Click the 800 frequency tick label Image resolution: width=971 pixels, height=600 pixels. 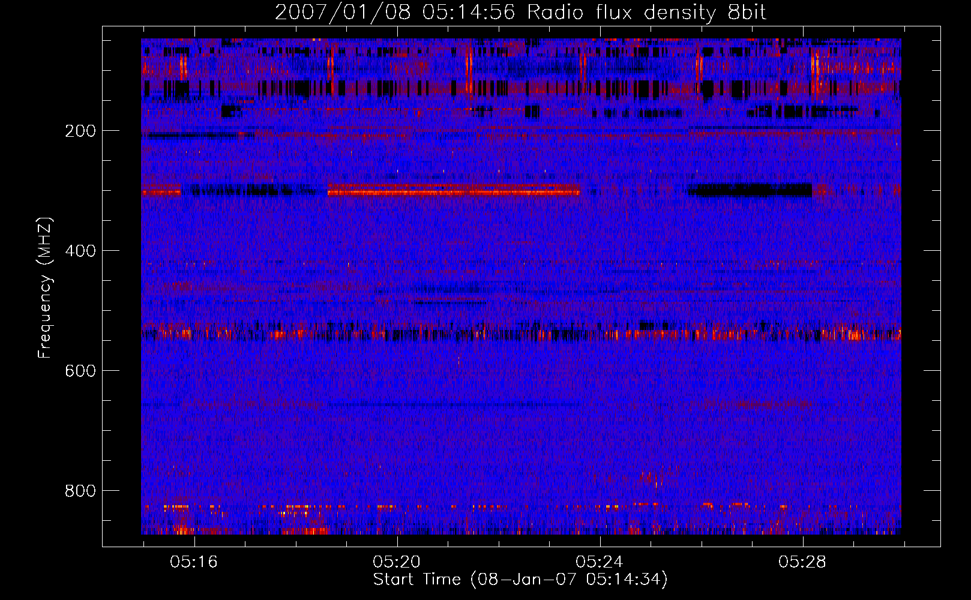point(80,491)
